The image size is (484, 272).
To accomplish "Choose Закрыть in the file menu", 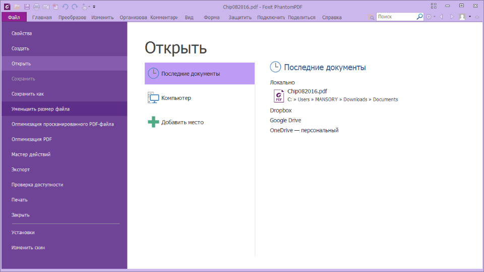I will point(64,215).
